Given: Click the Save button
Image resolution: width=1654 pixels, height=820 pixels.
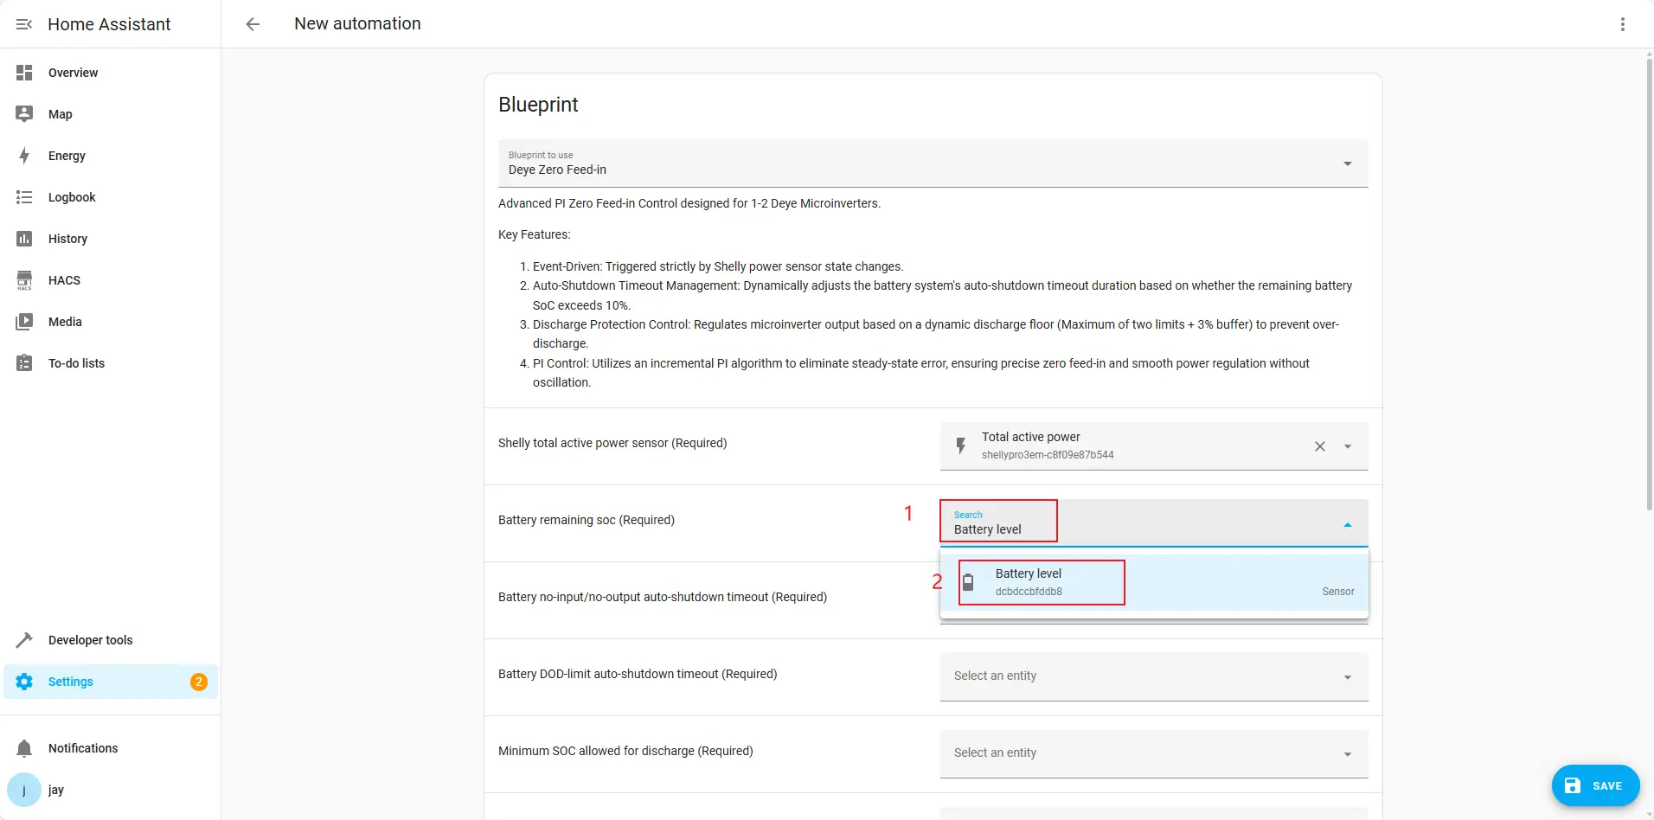Looking at the screenshot, I should click(1595, 785).
